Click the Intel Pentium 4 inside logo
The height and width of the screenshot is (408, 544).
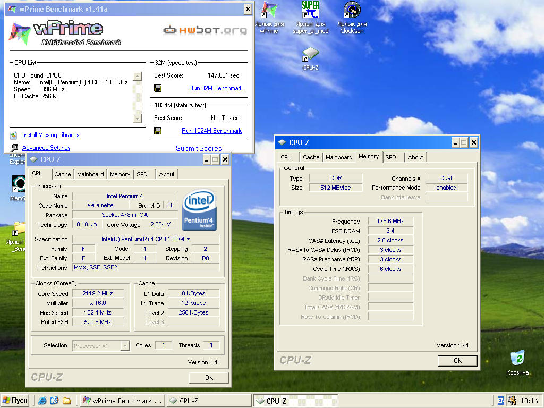coord(200,209)
